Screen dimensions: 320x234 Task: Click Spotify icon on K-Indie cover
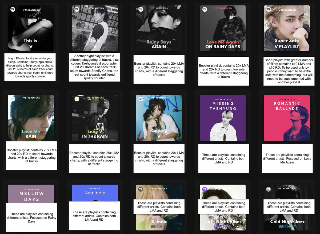(x=141, y=189)
